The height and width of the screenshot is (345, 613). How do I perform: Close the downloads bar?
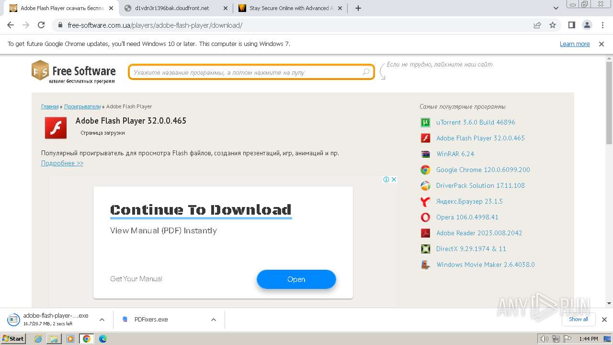click(604, 320)
